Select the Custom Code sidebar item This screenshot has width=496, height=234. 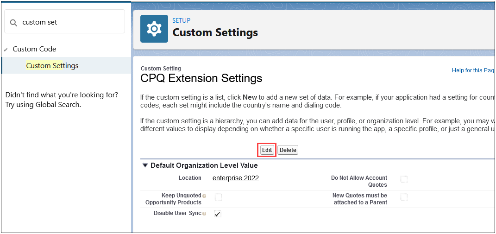(x=34, y=49)
